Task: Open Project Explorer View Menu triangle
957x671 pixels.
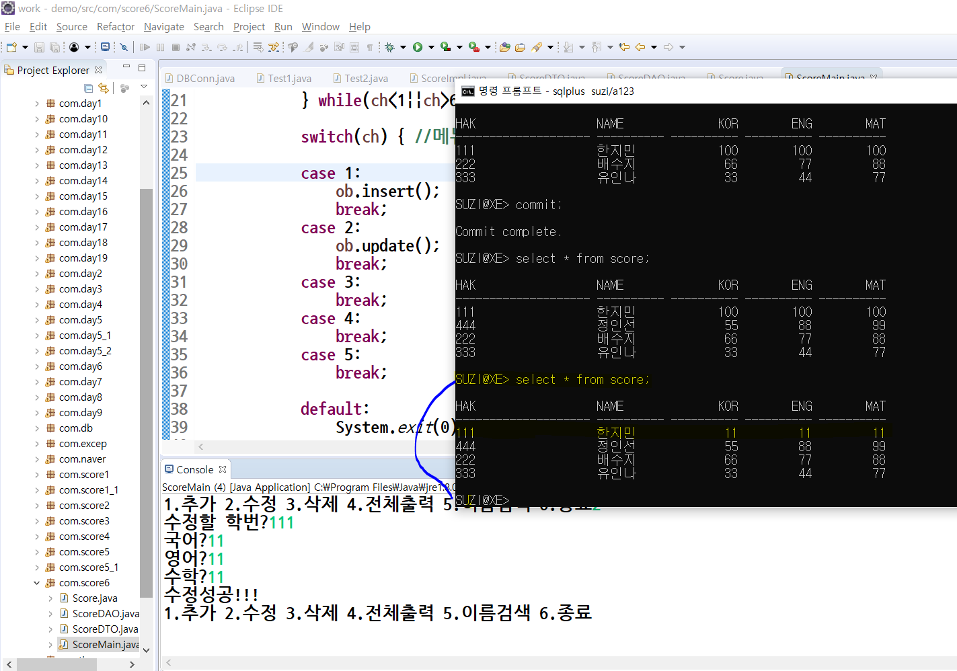Action: click(144, 87)
